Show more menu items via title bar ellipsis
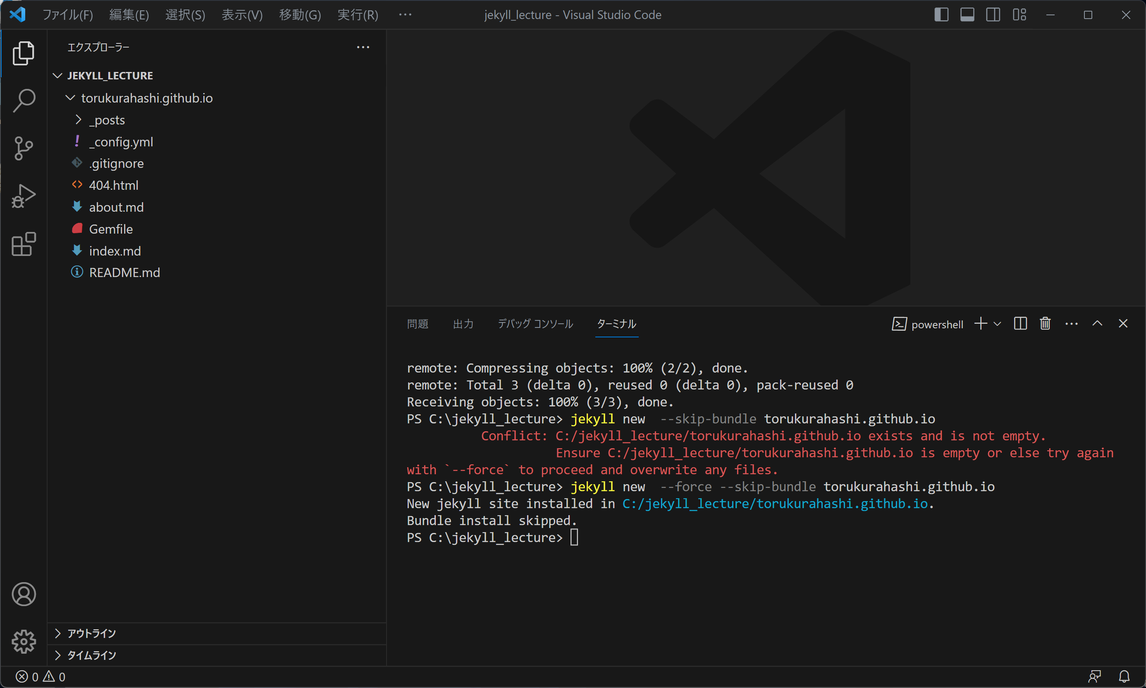 (x=405, y=15)
